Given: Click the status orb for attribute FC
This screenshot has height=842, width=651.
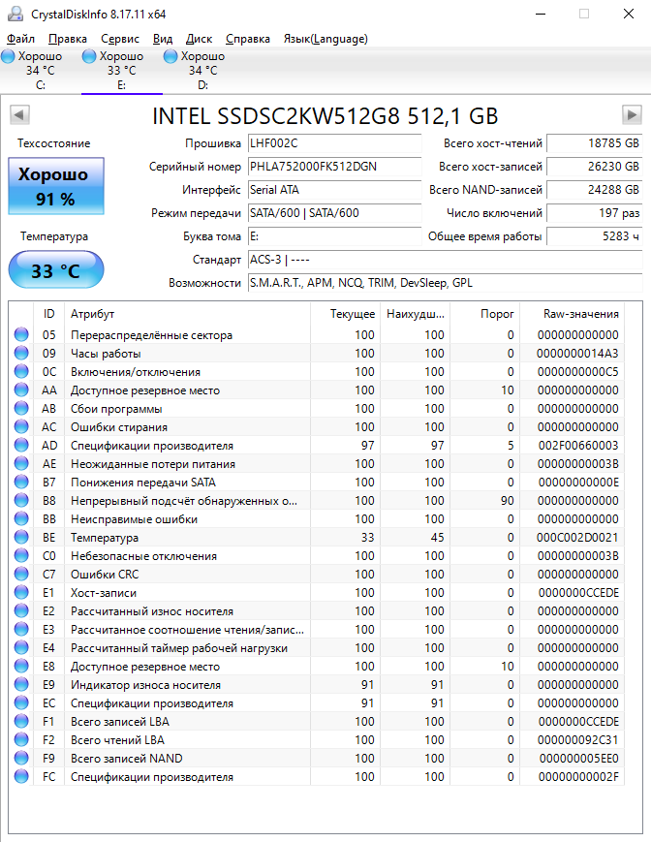Looking at the screenshot, I should (x=21, y=777).
